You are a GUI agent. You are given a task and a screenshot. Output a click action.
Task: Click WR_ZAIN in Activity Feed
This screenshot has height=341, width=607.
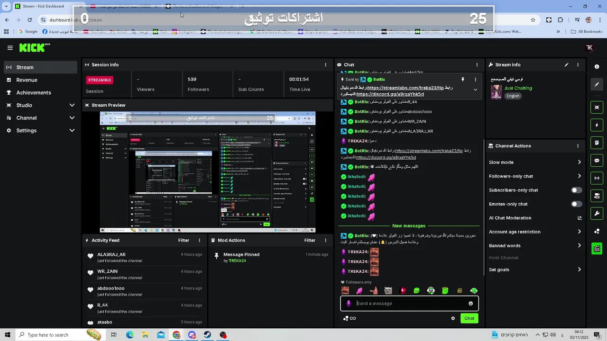tap(107, 271)
